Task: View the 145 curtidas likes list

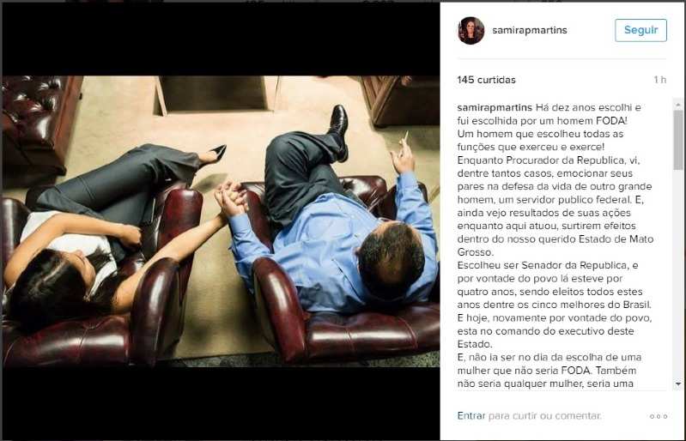Action: (x=486, y=80)
